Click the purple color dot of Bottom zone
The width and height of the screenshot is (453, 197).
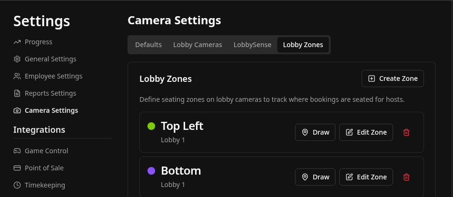151,171
